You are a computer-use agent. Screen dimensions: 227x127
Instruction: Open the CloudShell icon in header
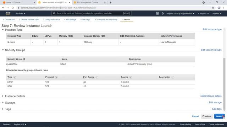[x=157, y=13]
